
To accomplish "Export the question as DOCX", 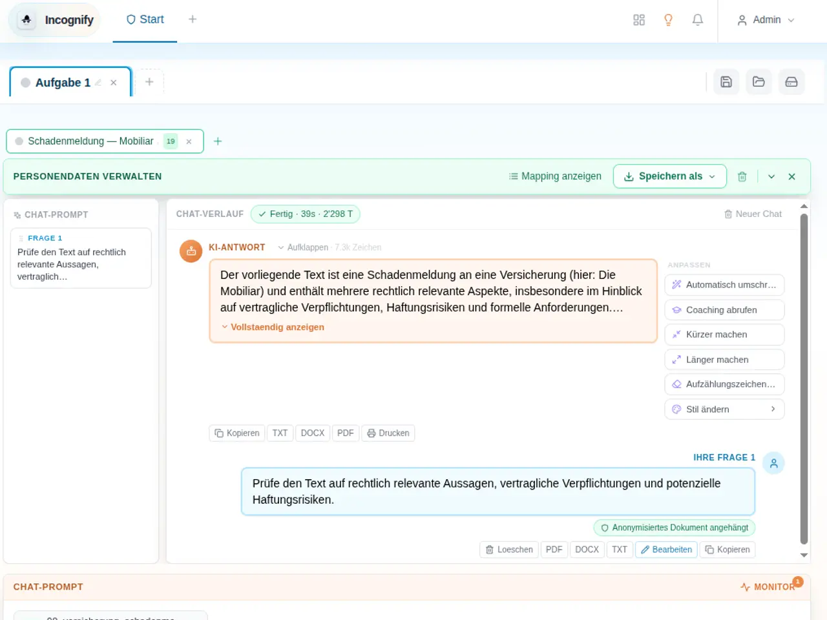I will click(x=587, y=550).
